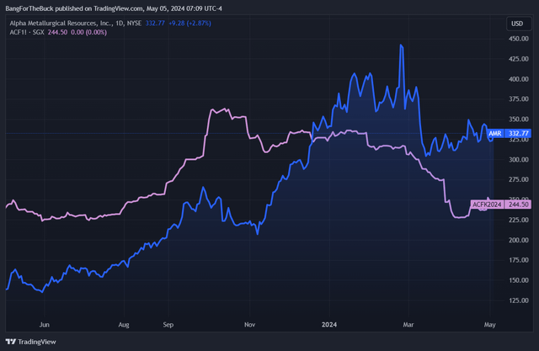Viewport: 539px width, 351px height.
Task: Click the TradingView logo at bottom left
Action: pyautogui.click(x=30, y=342)
